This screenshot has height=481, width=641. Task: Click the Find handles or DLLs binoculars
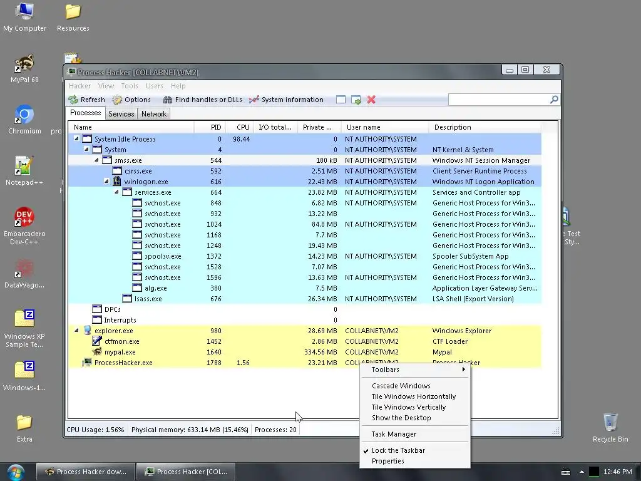[x=167, y=100]
